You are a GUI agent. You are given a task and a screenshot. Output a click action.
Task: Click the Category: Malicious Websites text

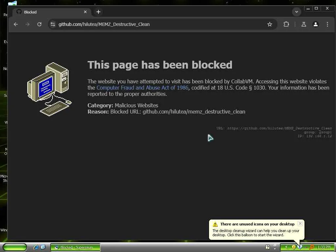click(123, 105)
